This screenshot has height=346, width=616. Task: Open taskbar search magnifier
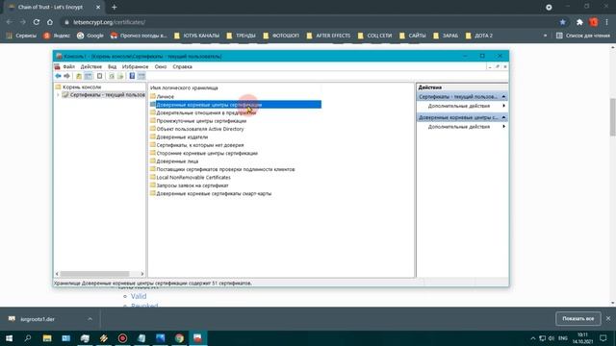click(x=28, y=338)
